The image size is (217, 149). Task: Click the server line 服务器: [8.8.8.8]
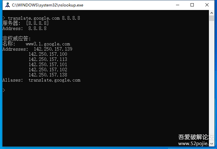26,23
